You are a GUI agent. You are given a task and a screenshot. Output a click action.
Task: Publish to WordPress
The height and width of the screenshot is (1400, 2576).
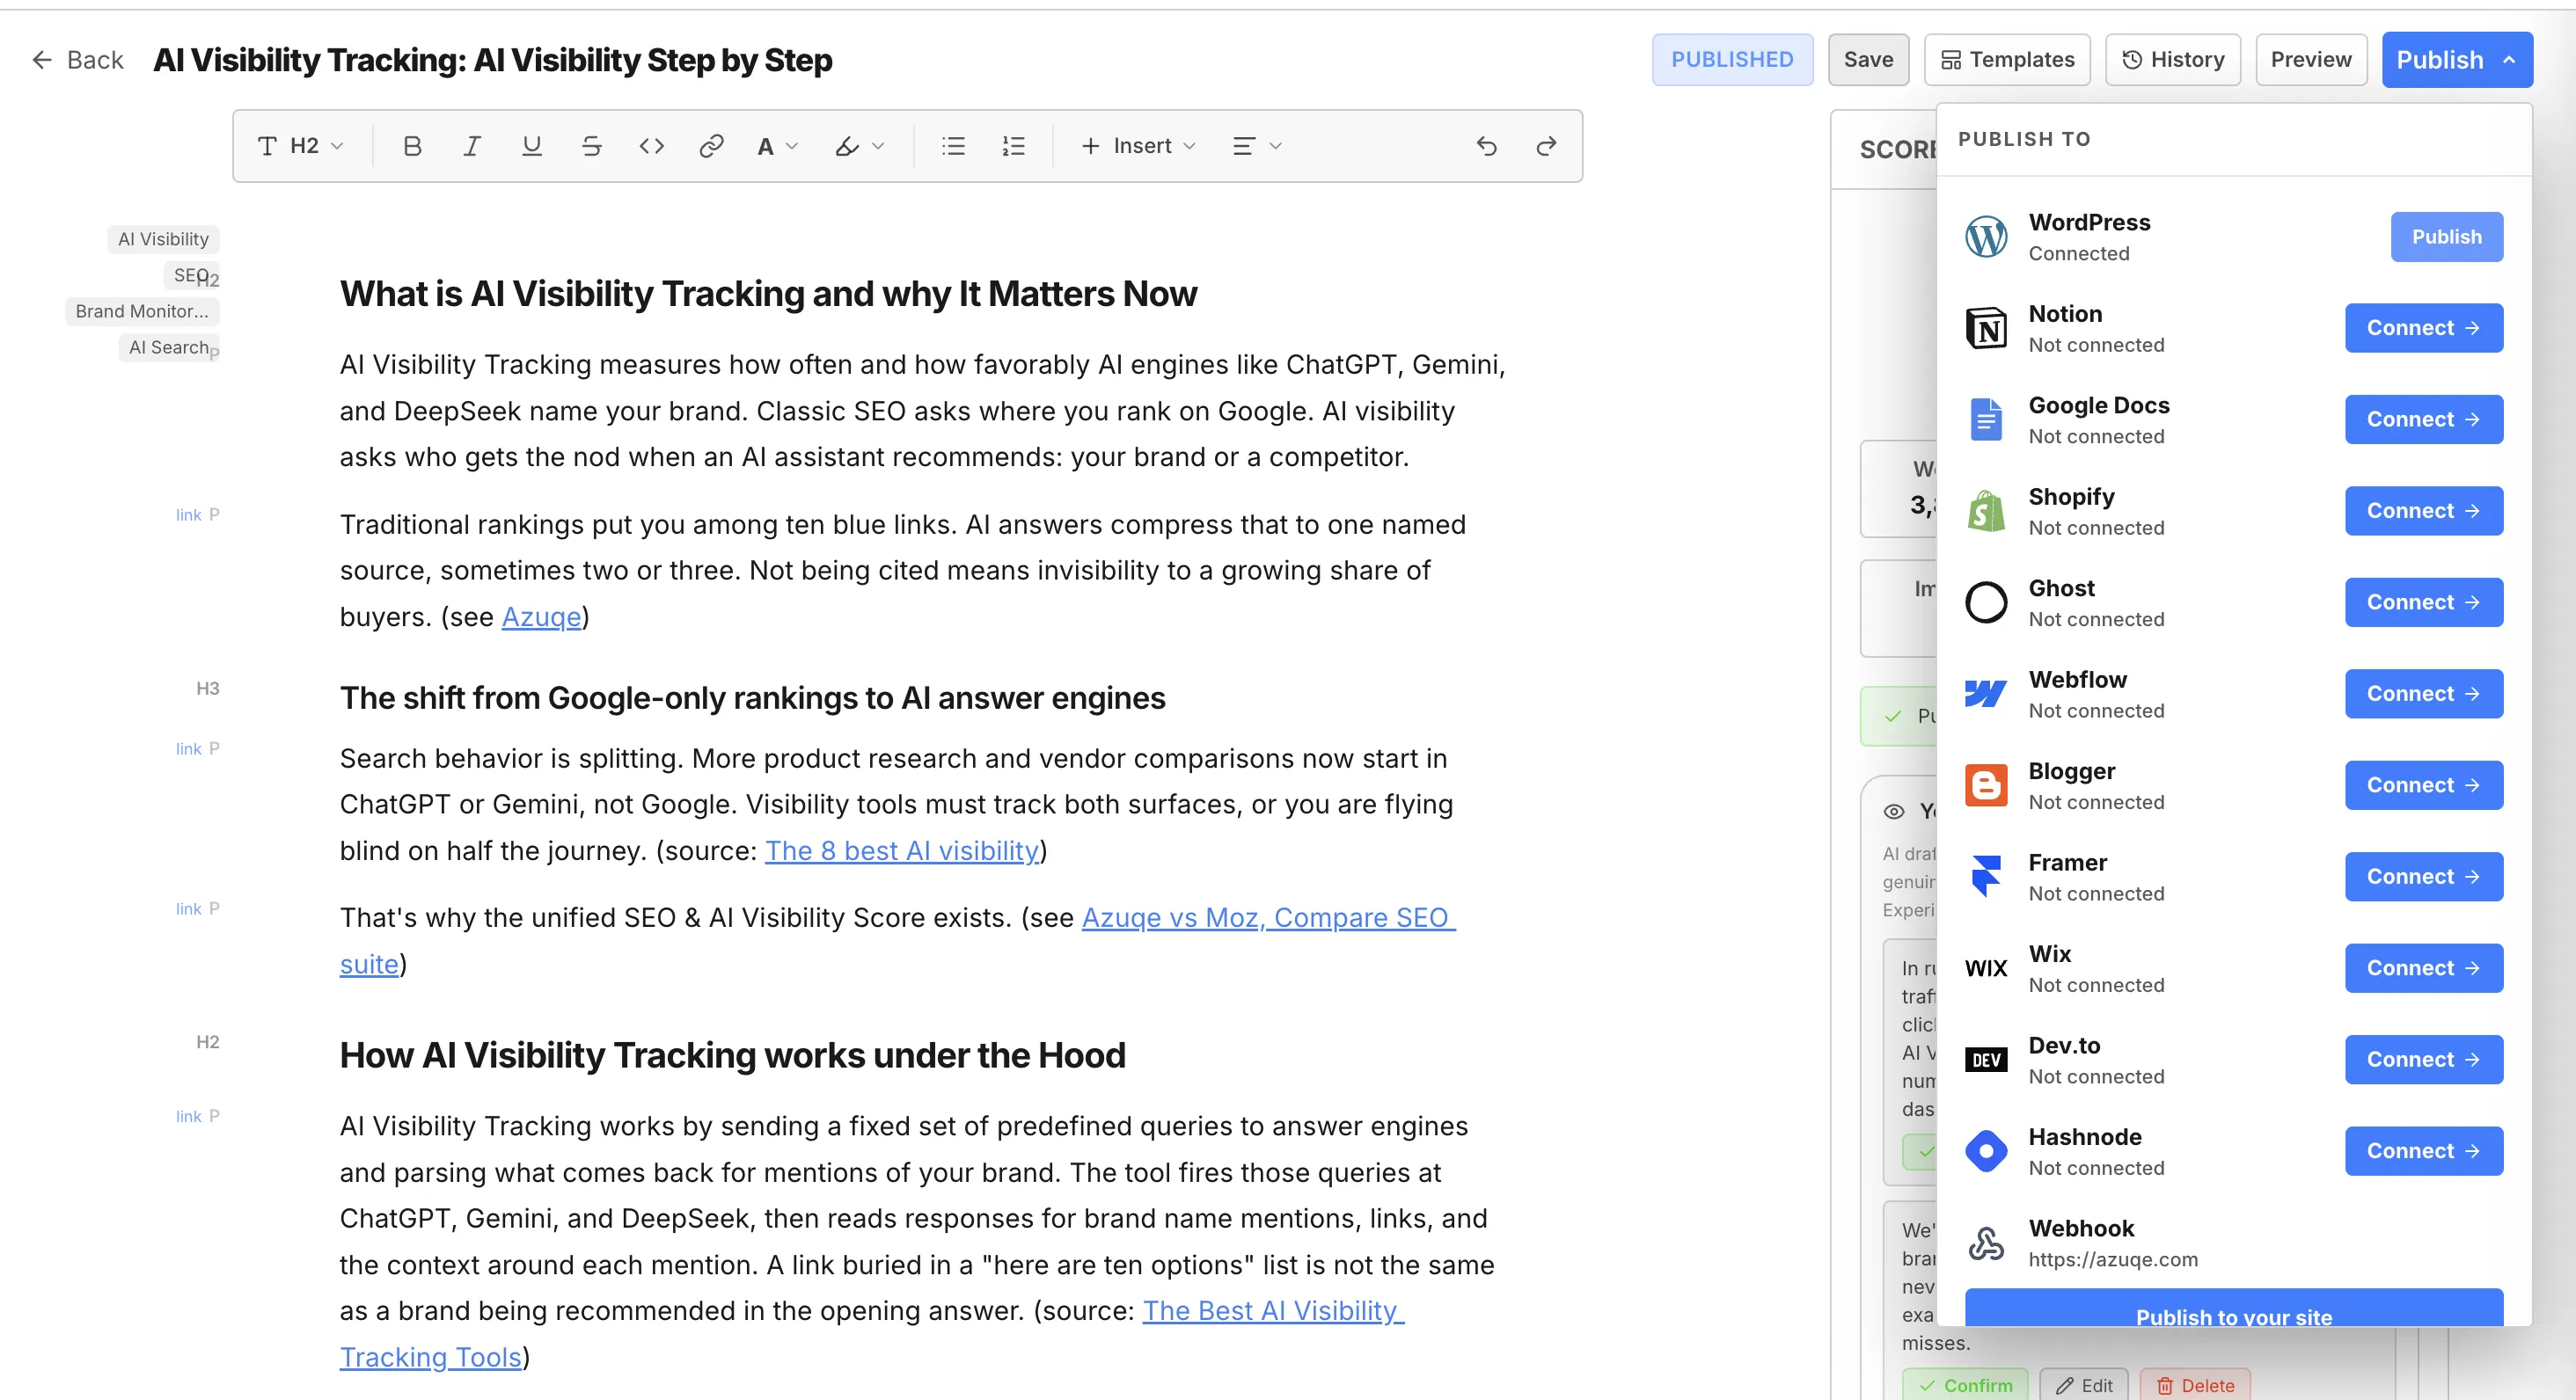[x=2446, y=237]
